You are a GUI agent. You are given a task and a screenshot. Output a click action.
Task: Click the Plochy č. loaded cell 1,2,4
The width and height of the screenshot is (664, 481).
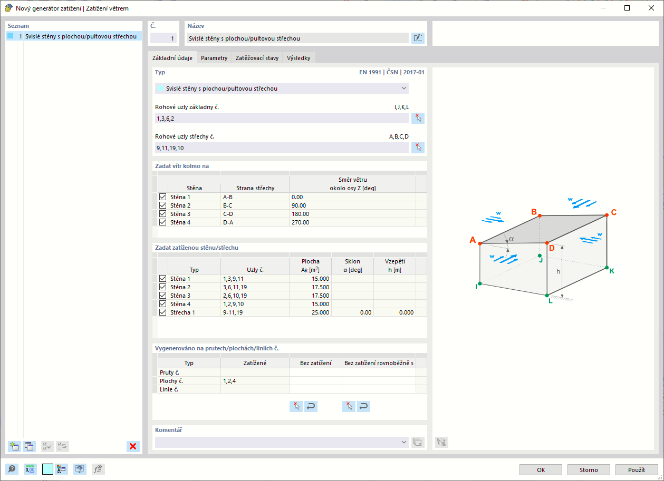coord(255,380)
